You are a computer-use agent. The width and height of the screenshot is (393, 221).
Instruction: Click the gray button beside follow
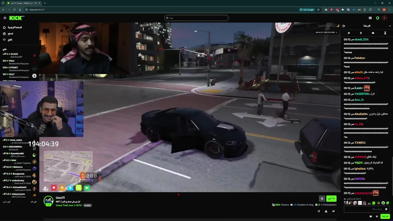[x=322, y=199]
